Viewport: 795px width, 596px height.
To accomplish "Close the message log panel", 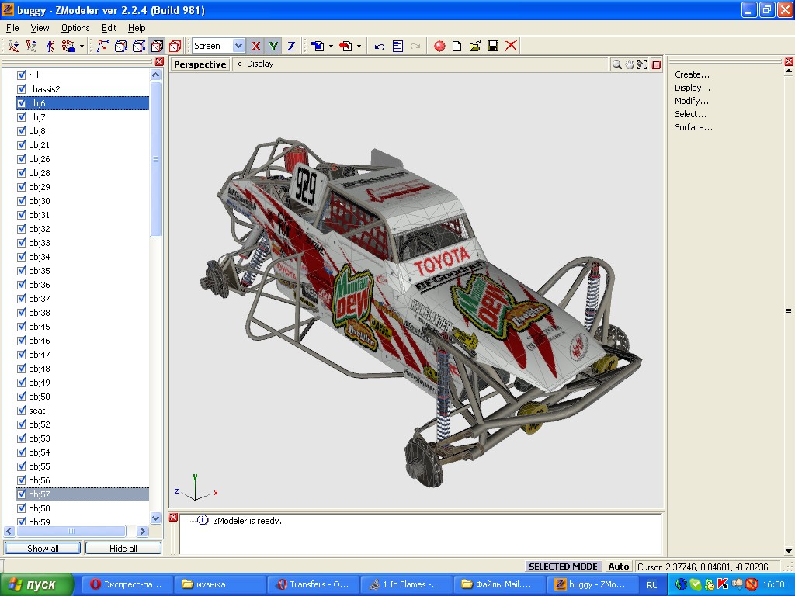I will [x=173, y=517].
